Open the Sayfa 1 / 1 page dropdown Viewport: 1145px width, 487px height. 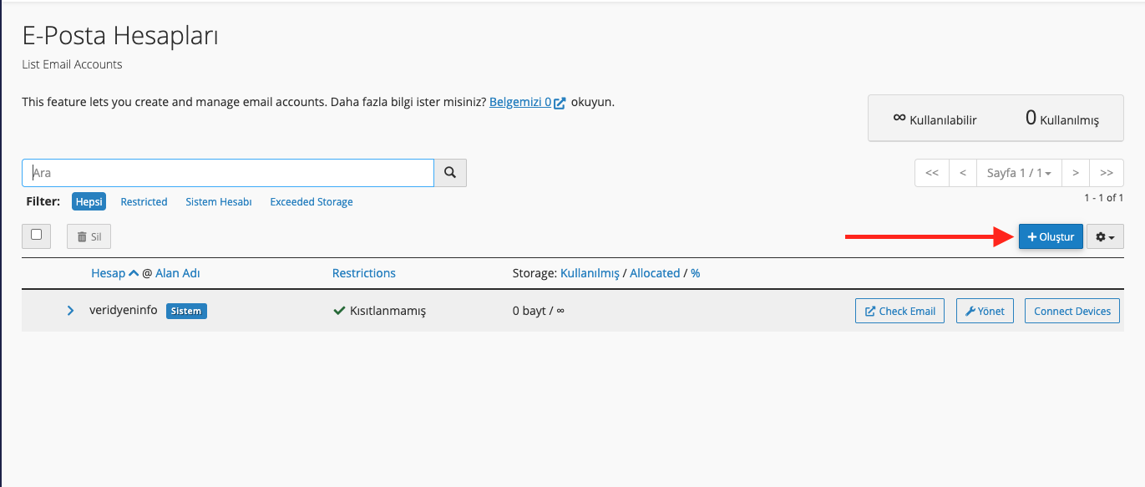(x=1019, y=173)
